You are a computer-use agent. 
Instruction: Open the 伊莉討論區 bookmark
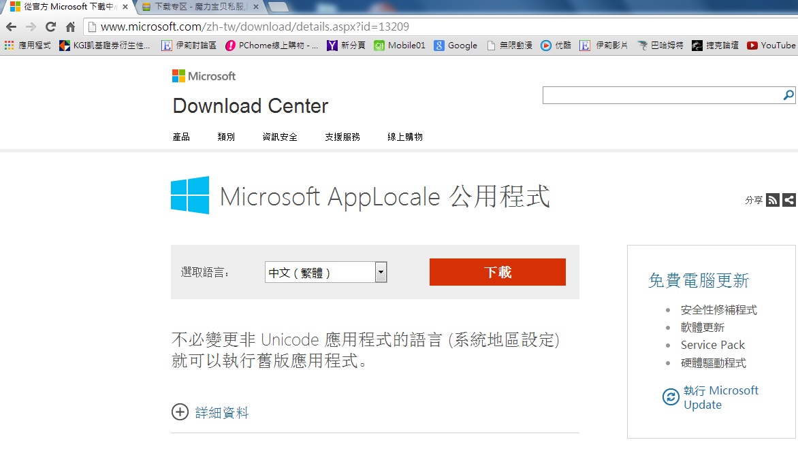(x=189, y=46)
